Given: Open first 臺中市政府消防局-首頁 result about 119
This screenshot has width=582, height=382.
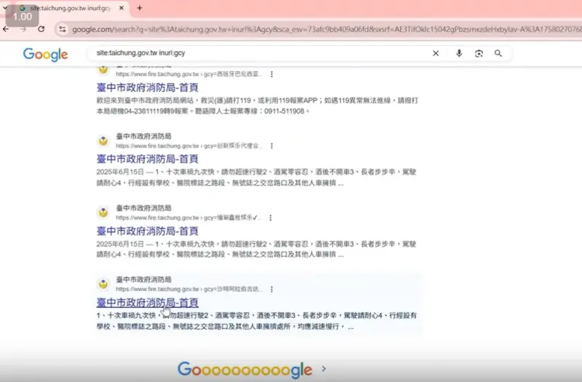Looking at the screenshot, I should coord(148,87).
